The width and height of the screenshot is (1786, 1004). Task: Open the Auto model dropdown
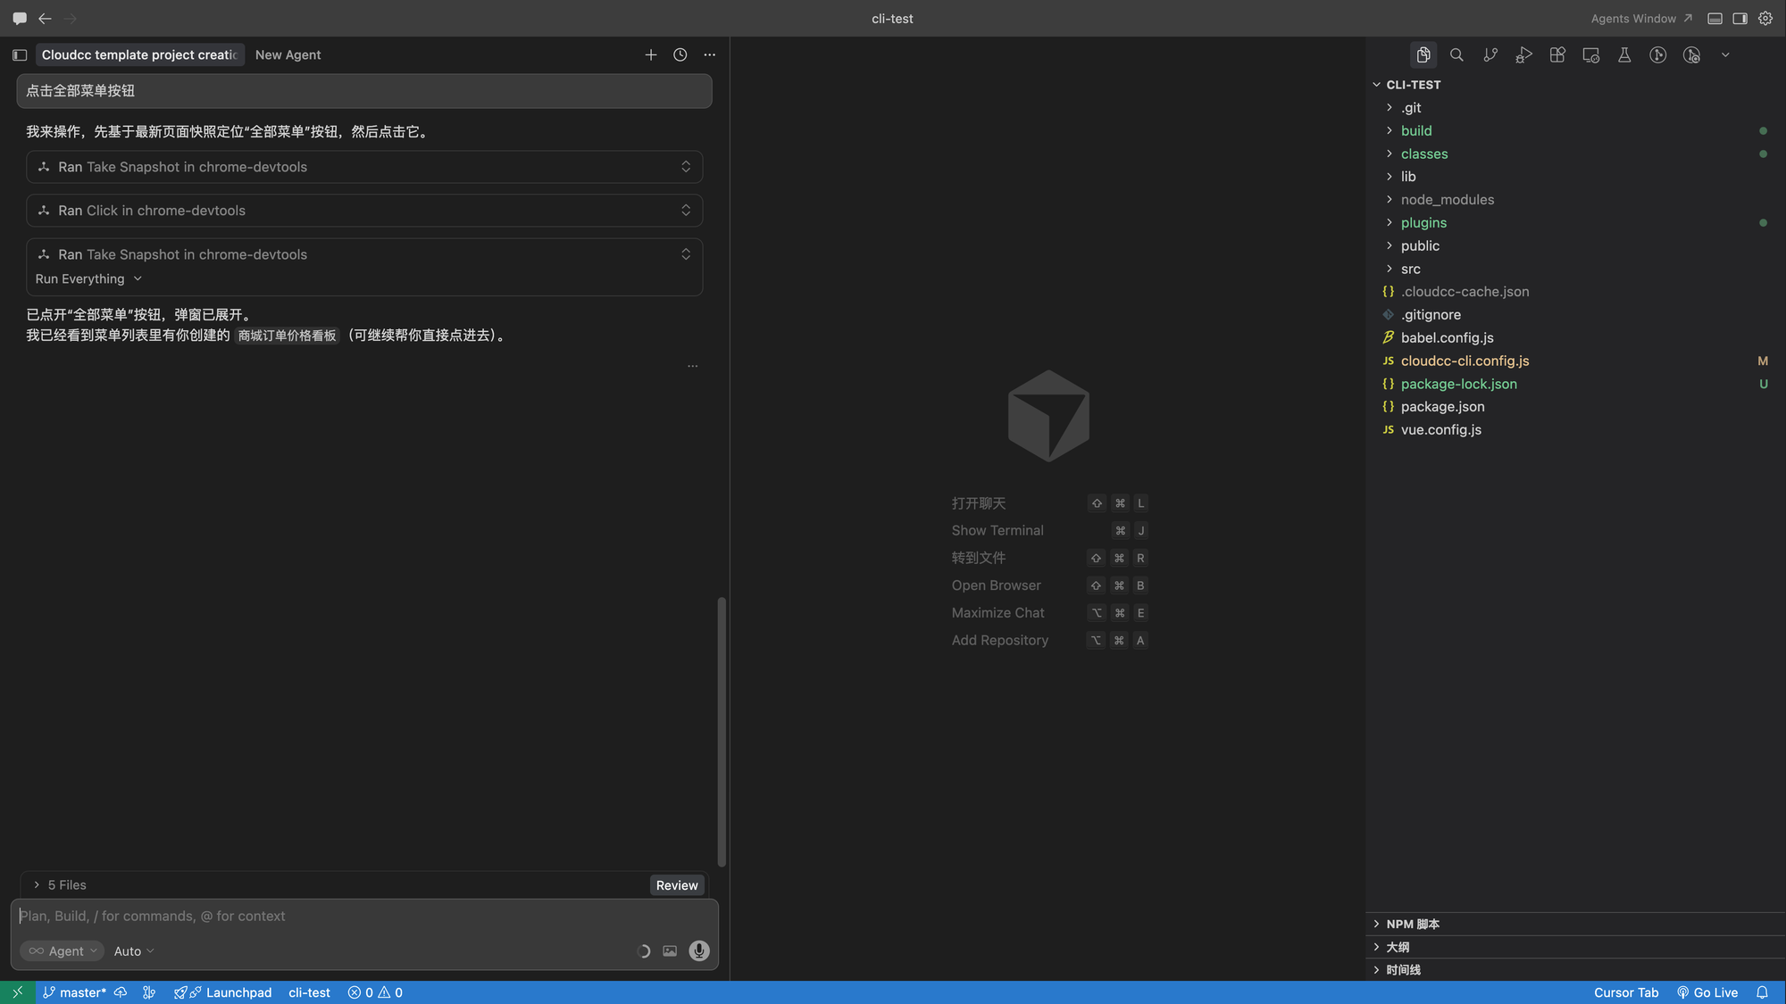pyautogui.click(x=134, y=951)
